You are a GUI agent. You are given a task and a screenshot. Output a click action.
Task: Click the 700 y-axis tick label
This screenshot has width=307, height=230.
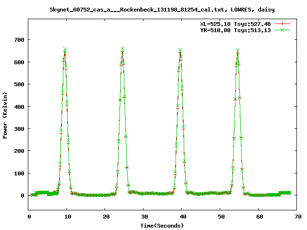(x=19, y=40)
